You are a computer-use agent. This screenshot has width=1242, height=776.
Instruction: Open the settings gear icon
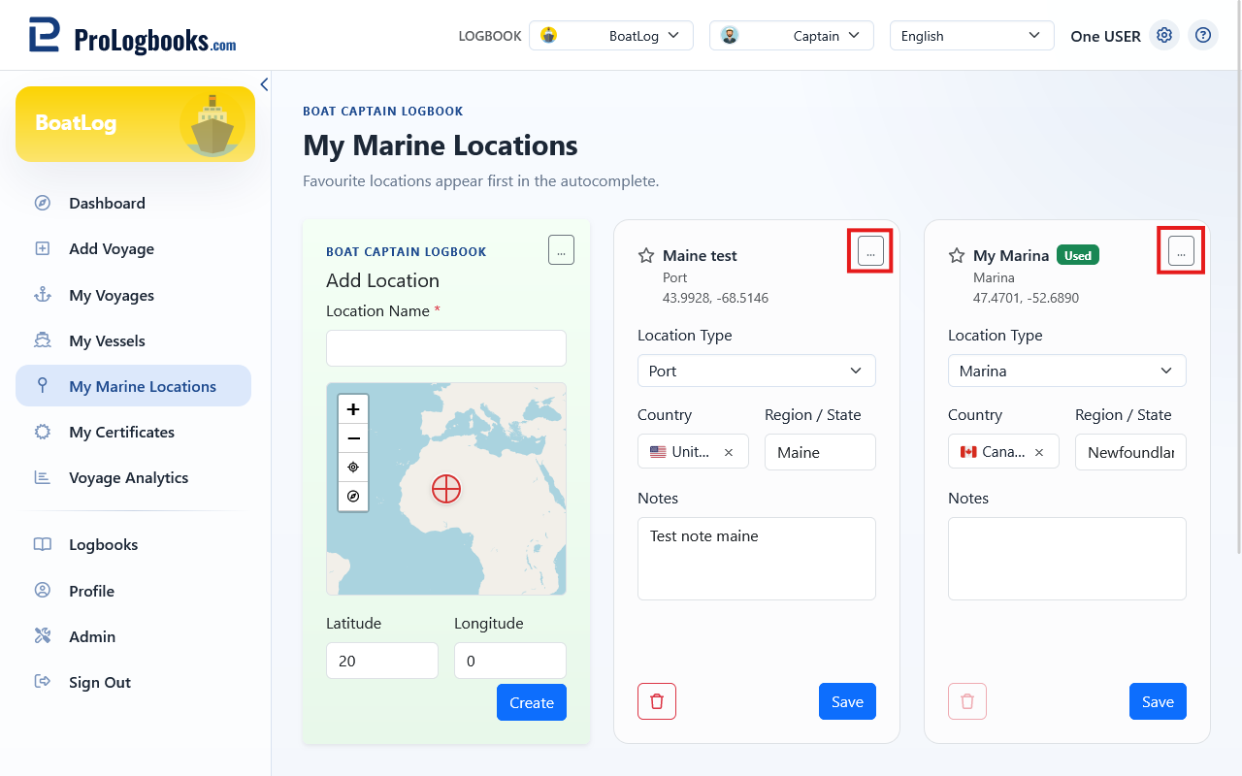pos(1164,36)
